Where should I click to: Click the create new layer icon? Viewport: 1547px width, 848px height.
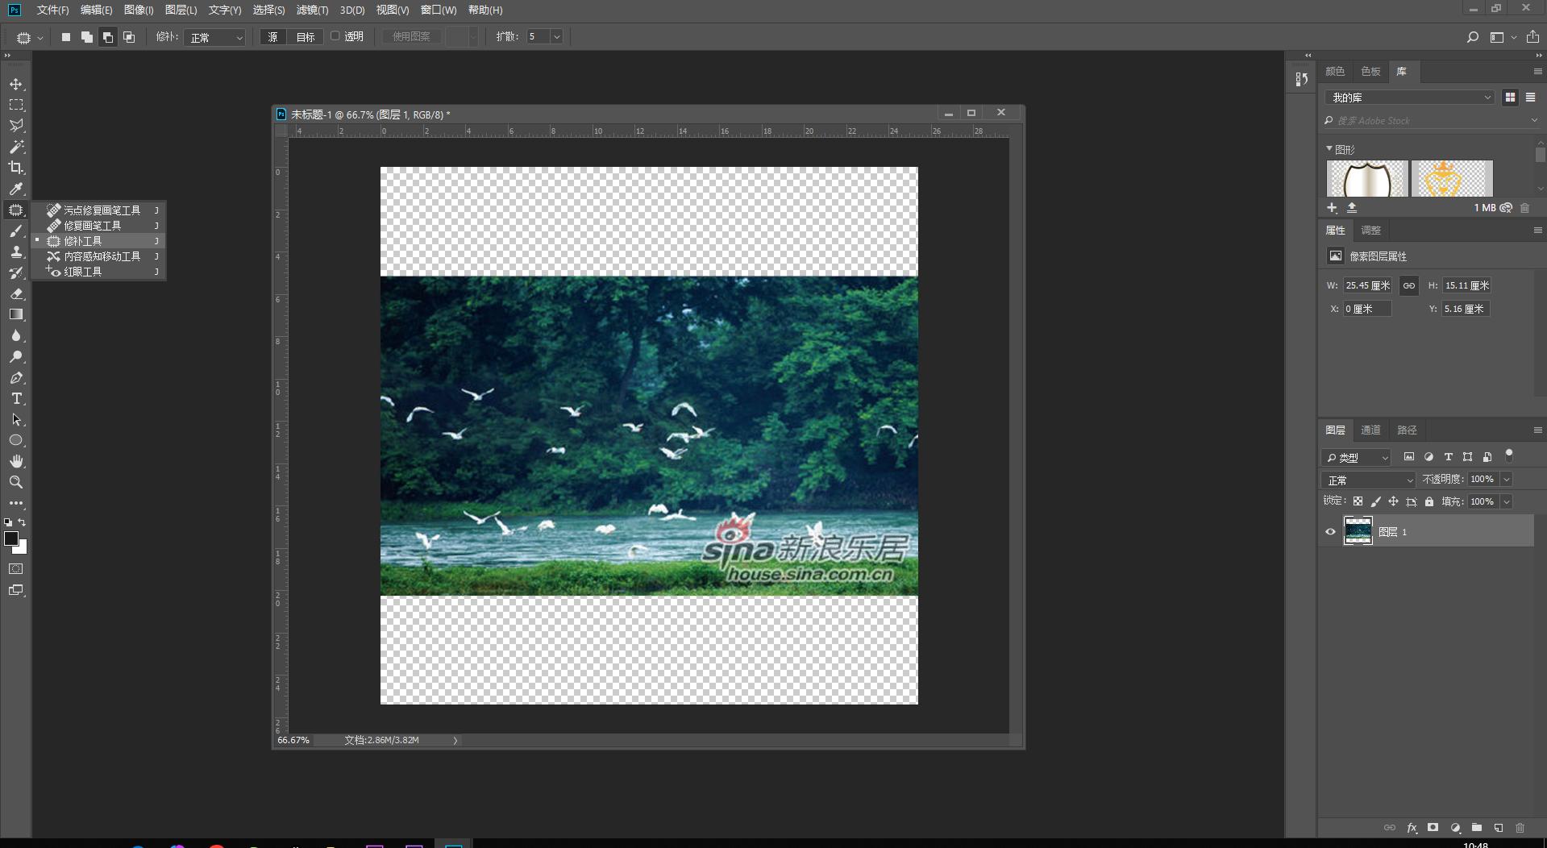pyautogui.click(x=1499, y=828)
